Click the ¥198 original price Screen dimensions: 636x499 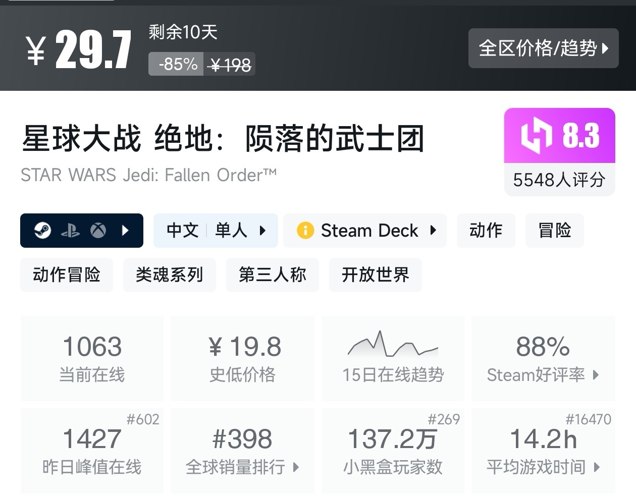tap(230, 65)
